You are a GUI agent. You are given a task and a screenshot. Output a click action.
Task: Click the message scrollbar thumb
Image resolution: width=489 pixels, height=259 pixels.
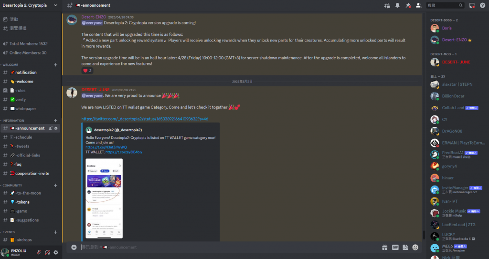424,235
